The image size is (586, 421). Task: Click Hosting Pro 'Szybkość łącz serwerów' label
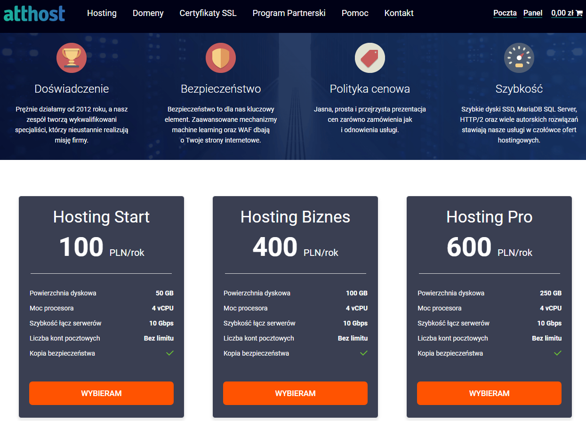(x=453, y=323)
